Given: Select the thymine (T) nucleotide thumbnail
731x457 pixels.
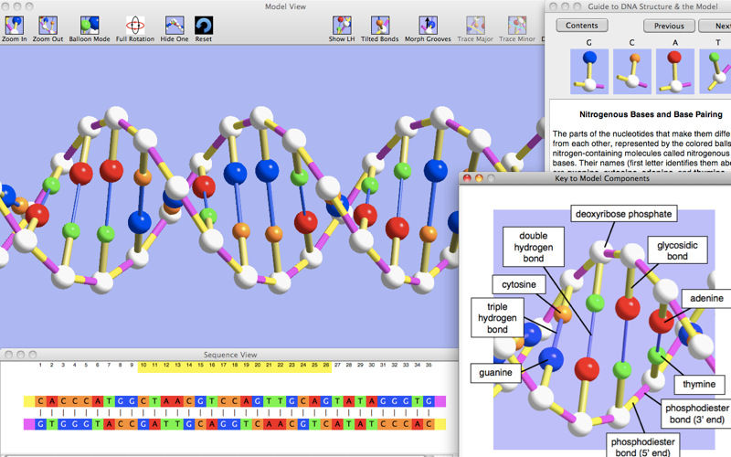Looking at the screenshot, I should click(x=715, y=71).
